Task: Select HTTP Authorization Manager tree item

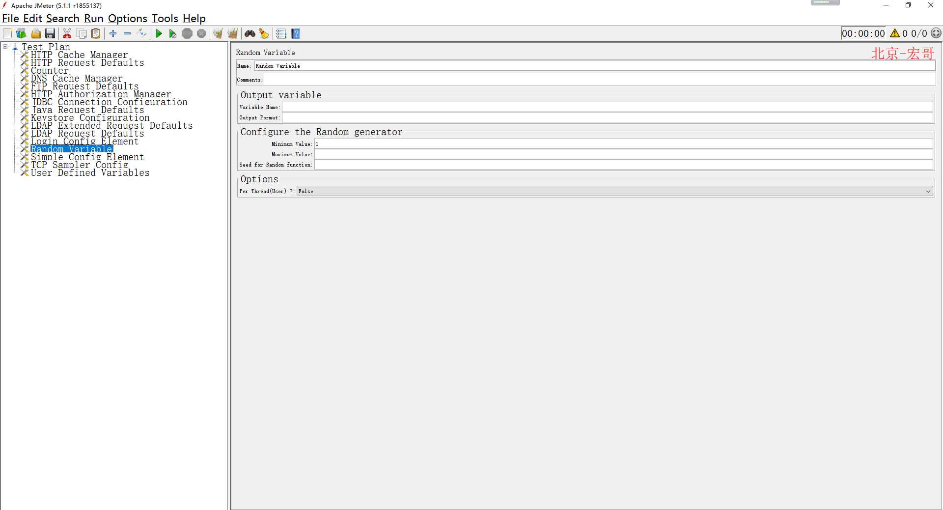Action: tap(101, 94)
